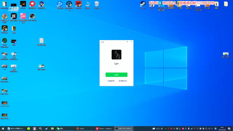Open the NetEase music Chance taskbar item

coord(104,128)
